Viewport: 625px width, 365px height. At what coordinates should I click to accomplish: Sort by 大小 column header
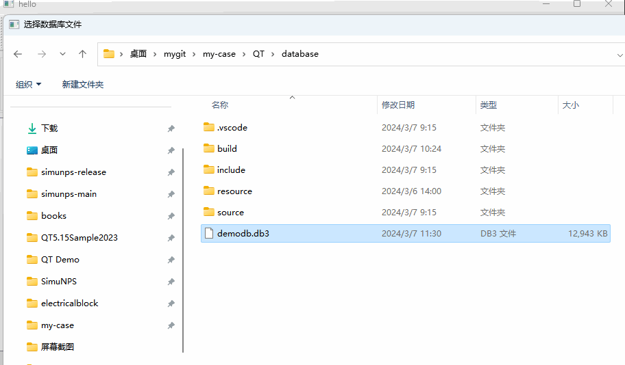570,105
